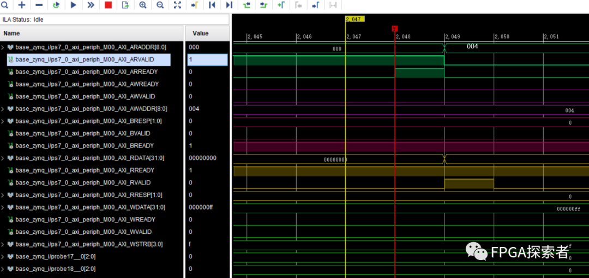This screenshot has width=589, height=278.
Task: Click the zoom in magnifier icon
Action: 143,5
